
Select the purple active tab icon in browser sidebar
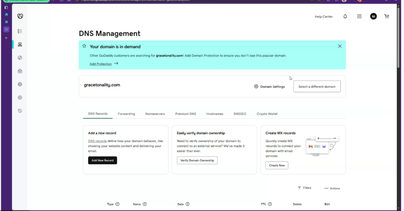point(6,29)
